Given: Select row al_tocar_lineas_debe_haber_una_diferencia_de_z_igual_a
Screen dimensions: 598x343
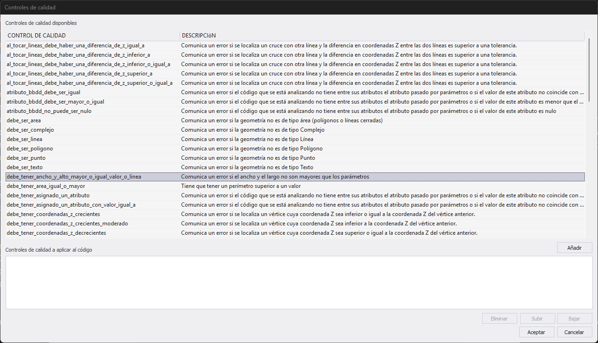Looking at the screenshot, I should pos(295,45).
